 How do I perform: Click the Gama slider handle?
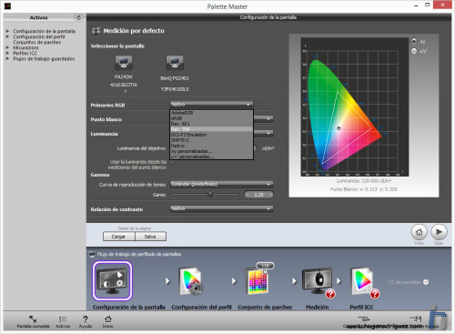click(x=210, y=194)
